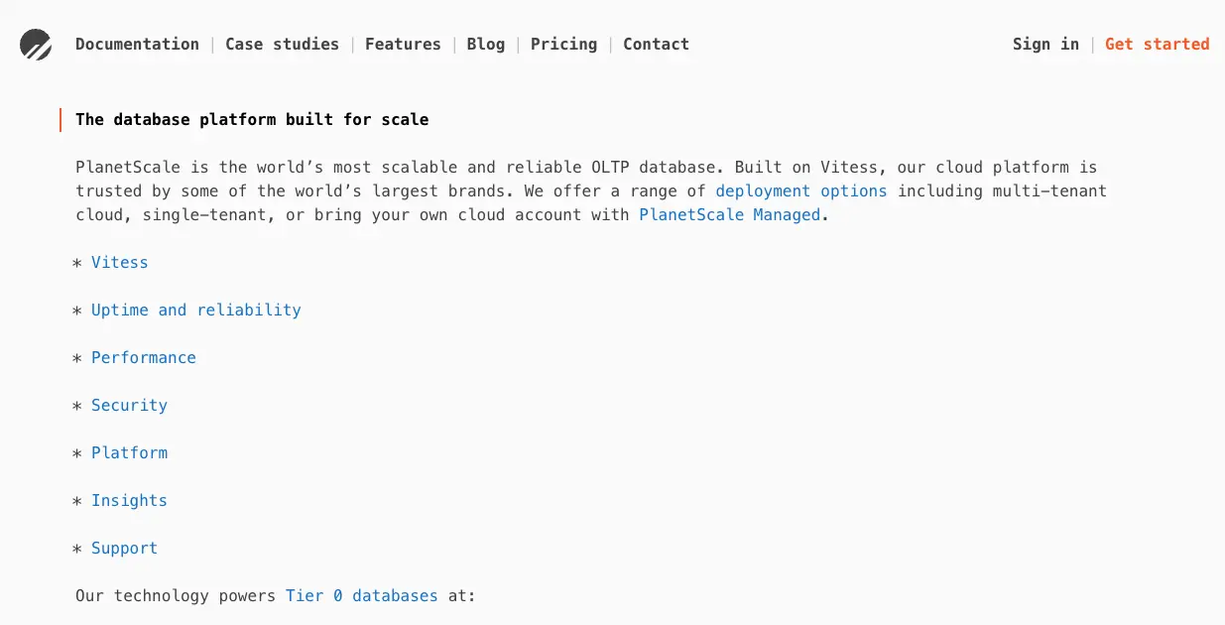The image size is (1225, 625).
Task: Open the Performance link
Action: click(143, 357)
